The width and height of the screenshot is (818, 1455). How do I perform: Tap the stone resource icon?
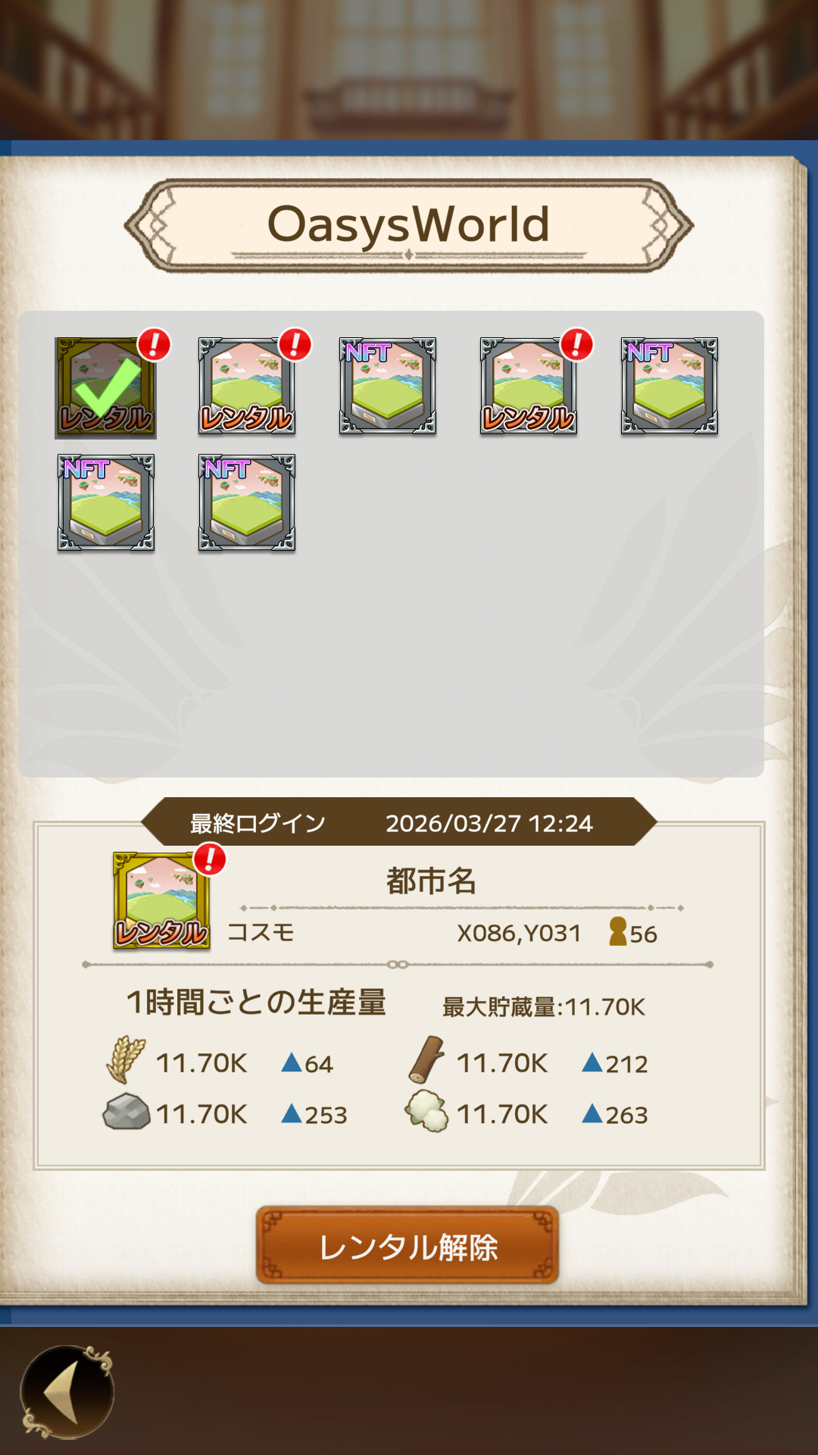[x=126, y=1112]
